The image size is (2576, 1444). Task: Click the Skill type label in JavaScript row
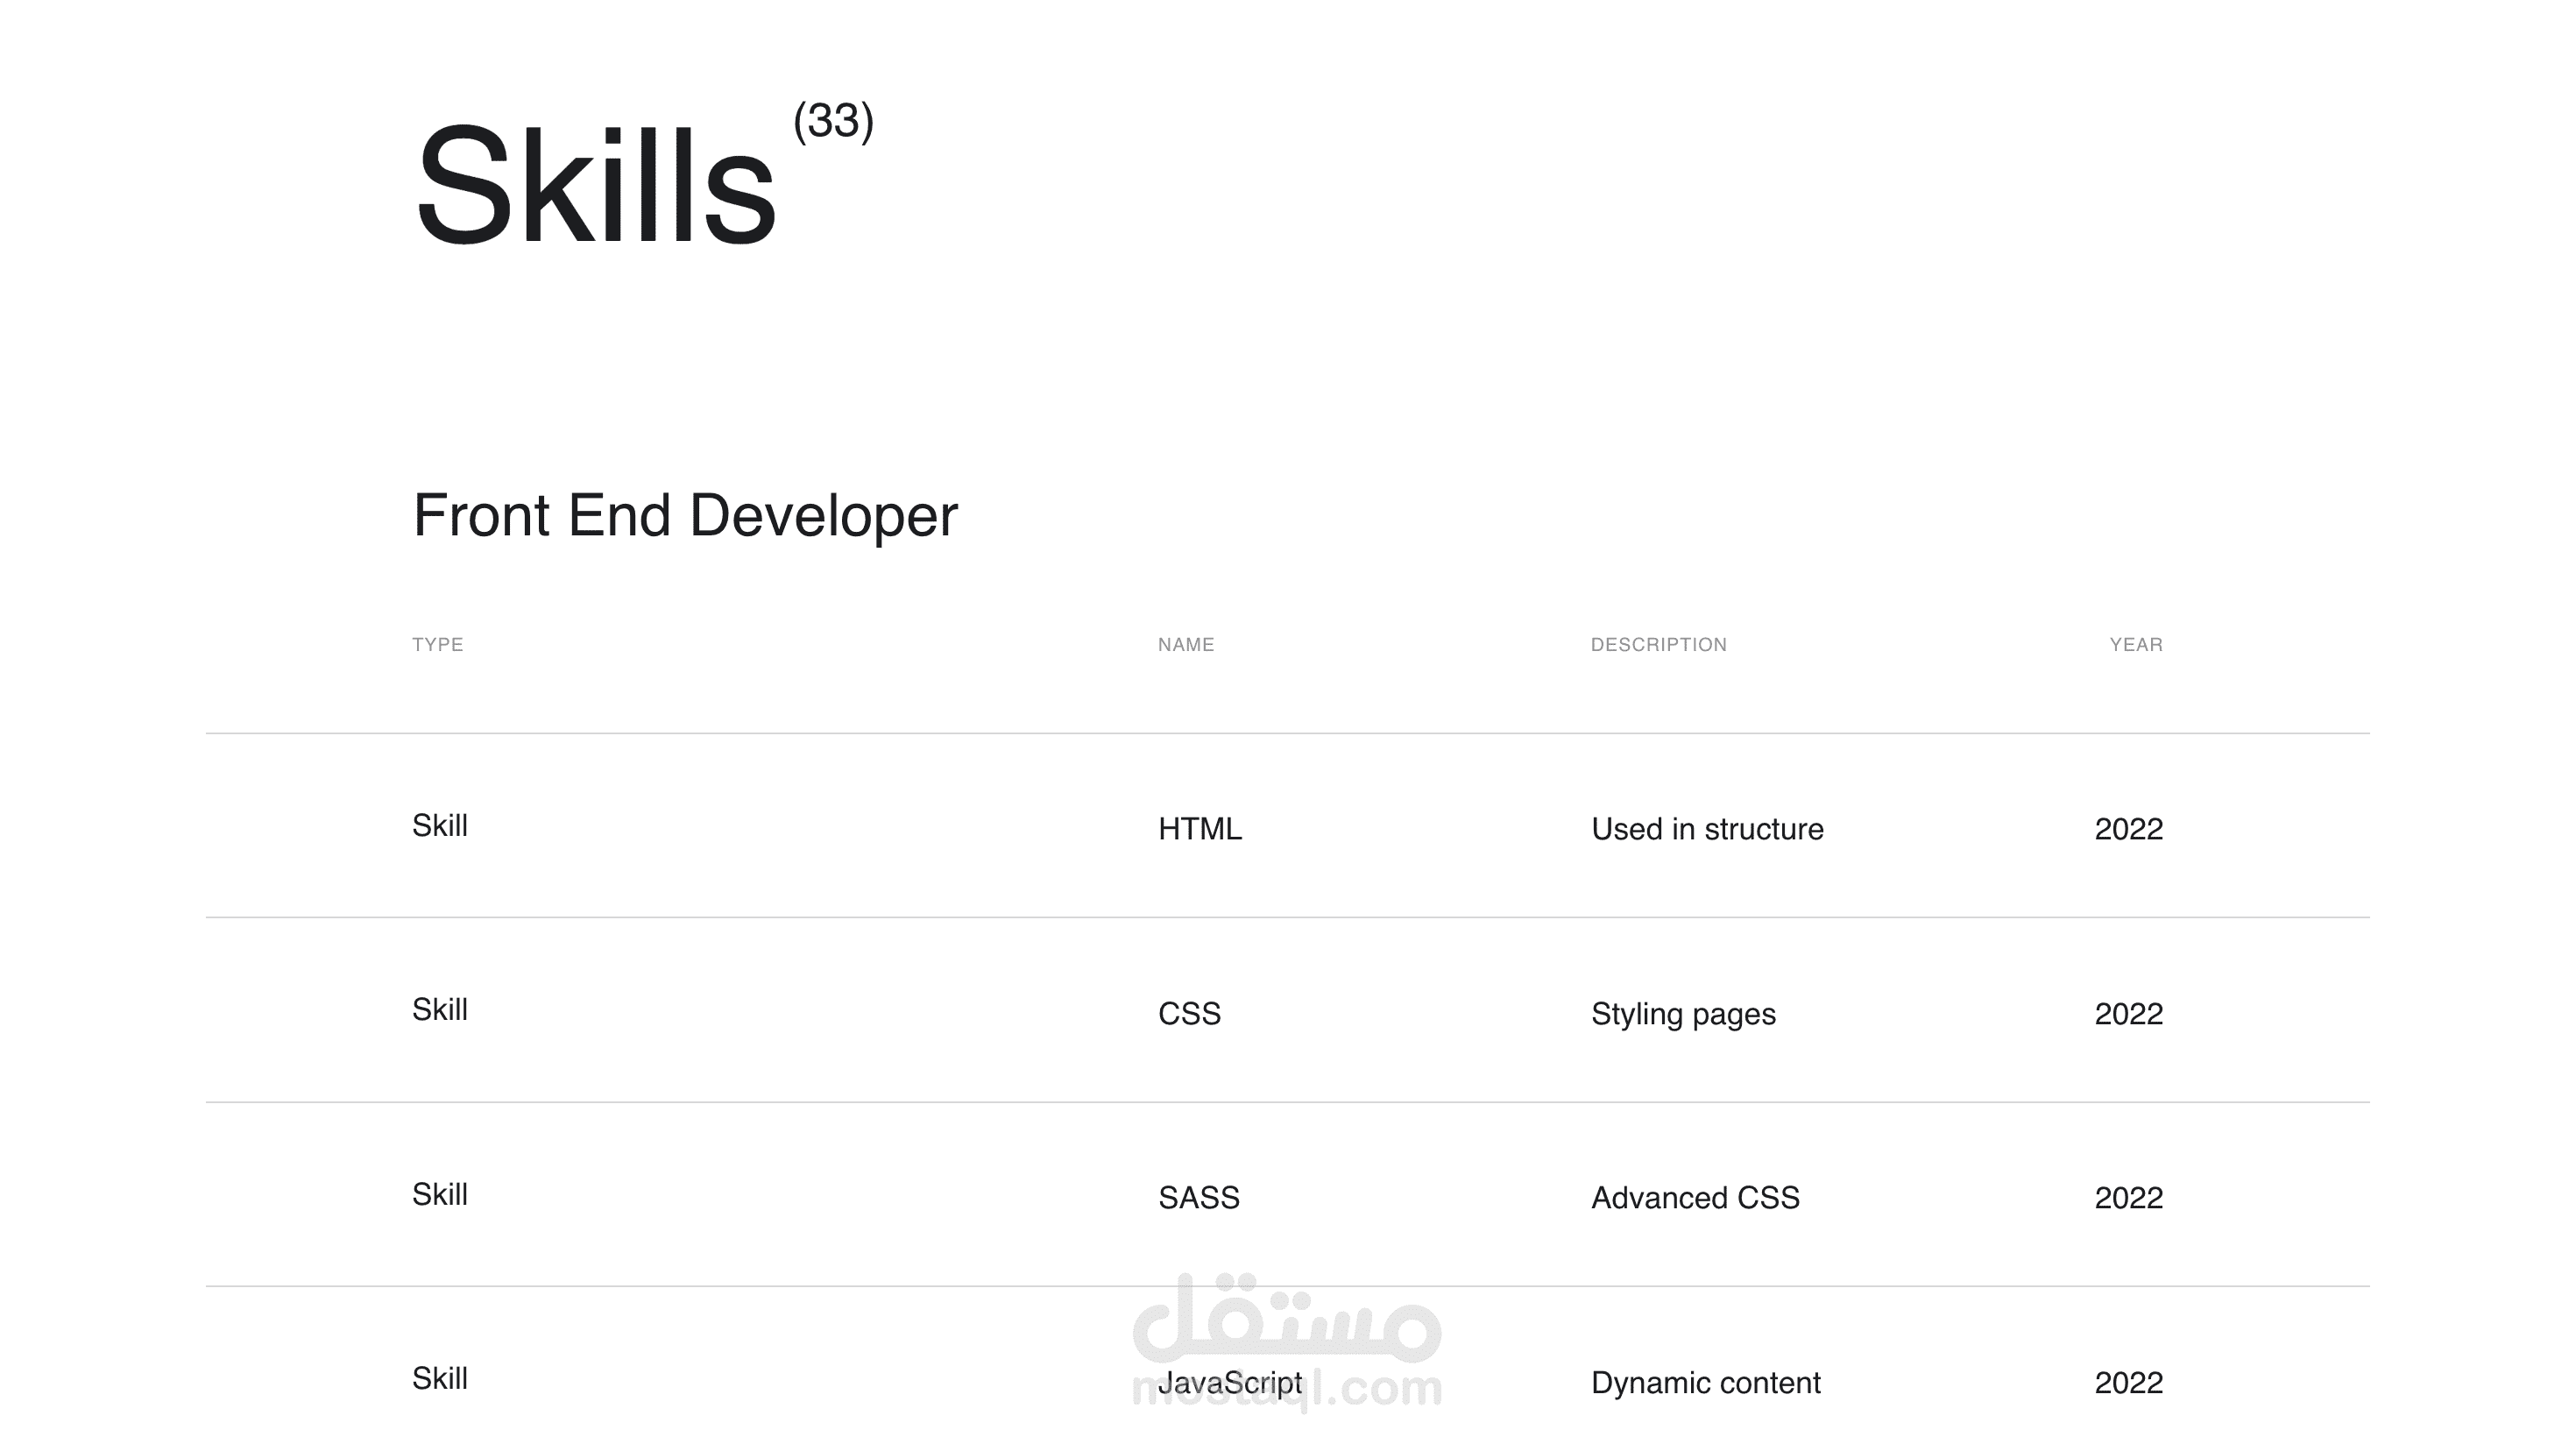(x=439, y=1379)
